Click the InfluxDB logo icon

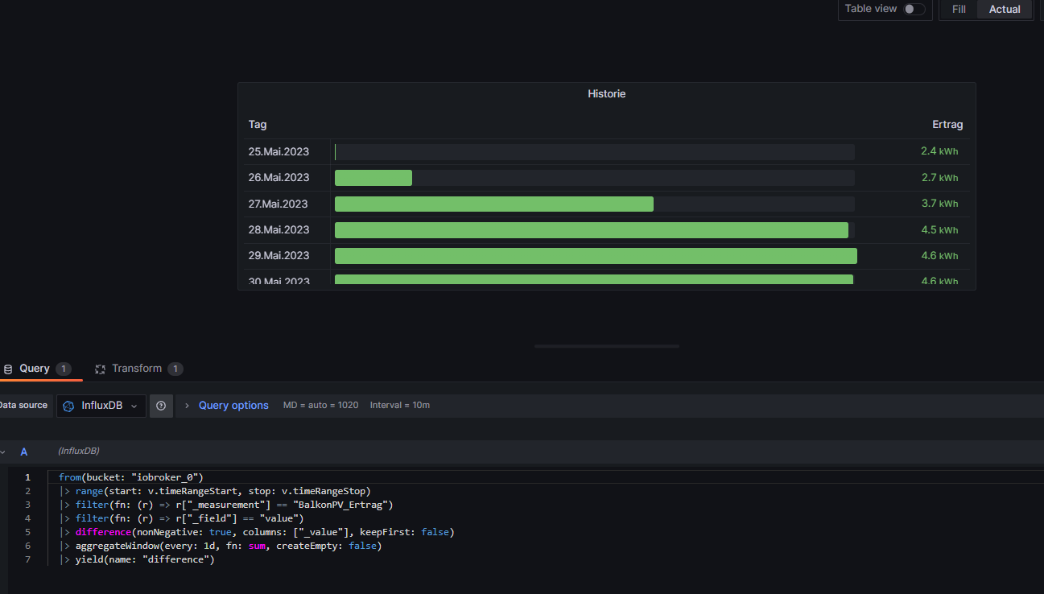tap(69, 406)
